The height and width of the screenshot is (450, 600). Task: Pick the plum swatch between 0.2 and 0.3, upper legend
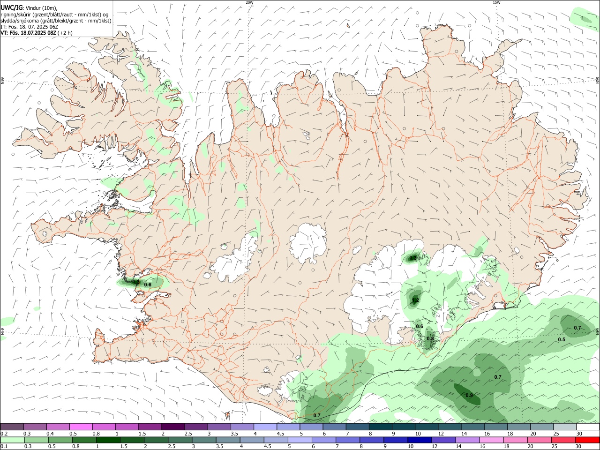[x=12, y=427]
